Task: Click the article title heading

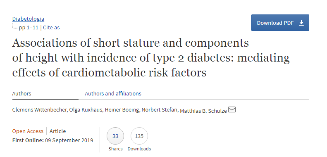Action: 151,58
